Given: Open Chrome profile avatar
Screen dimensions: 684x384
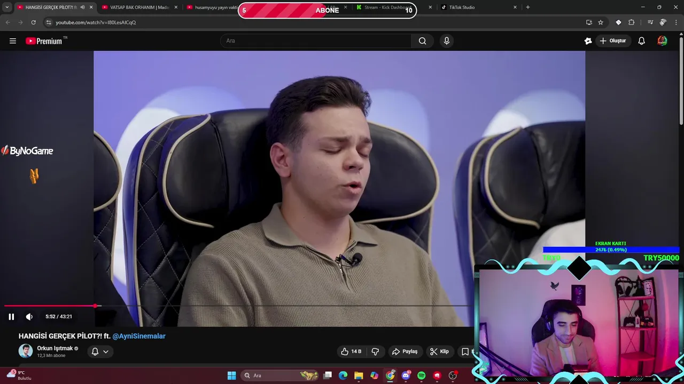Looking at the screenshot, I should click(663, 22).
